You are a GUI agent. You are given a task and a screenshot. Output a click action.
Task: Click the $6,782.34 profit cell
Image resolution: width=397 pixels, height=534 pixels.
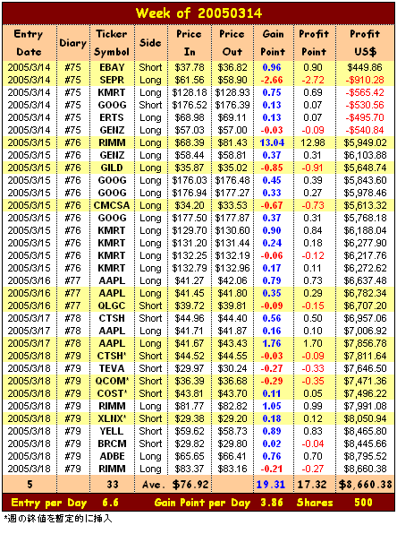(x=365, y=293)
